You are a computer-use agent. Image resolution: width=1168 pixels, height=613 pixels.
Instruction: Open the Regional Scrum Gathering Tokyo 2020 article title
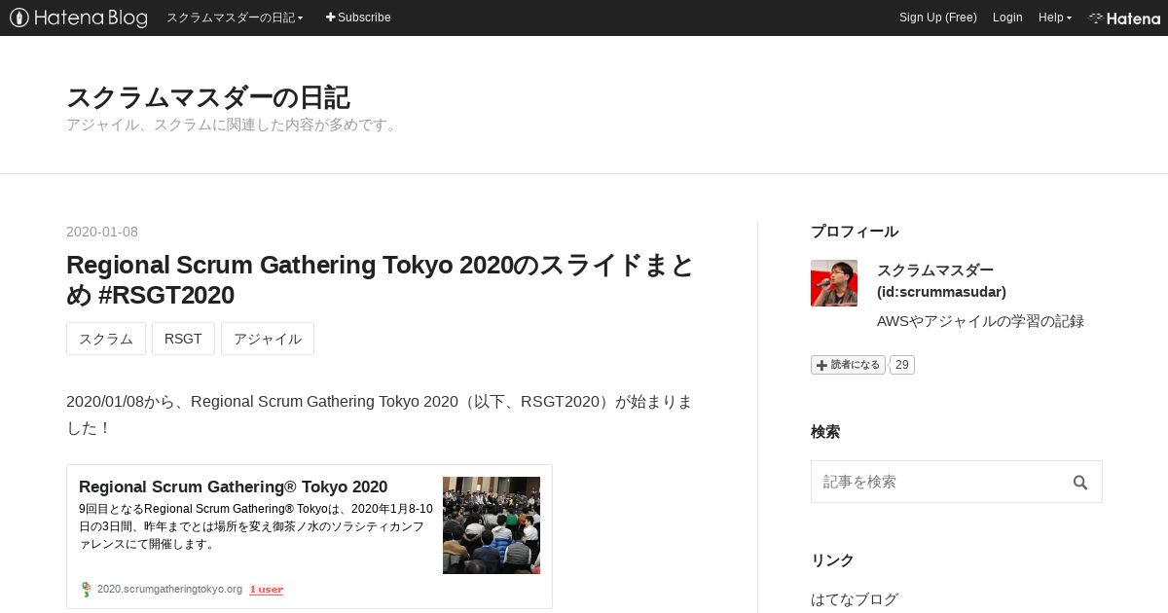pos(381,279)
